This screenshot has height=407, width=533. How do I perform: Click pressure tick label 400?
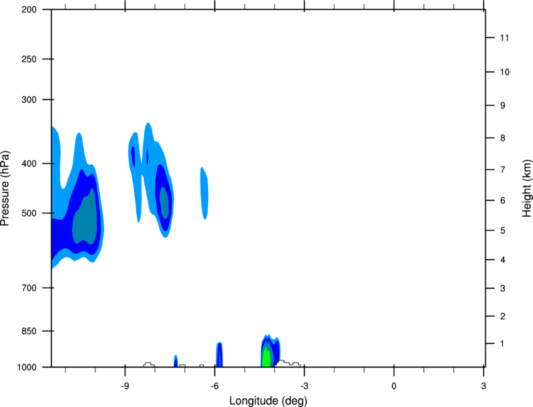29,163
